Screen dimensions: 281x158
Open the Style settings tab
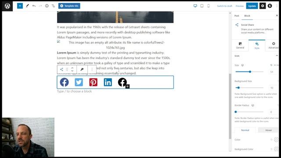click(257, 46)
